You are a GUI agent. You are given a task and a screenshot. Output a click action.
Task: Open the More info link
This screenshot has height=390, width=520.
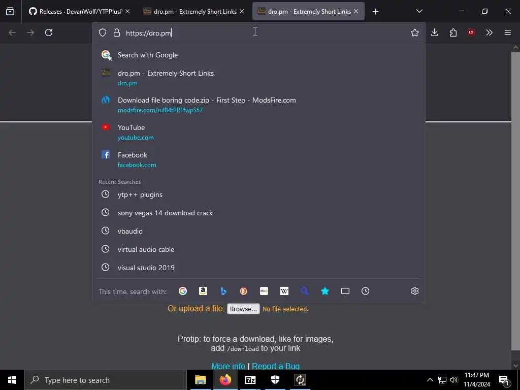(228, 366)
